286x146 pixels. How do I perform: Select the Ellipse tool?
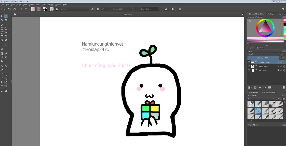tap(6, 29)
